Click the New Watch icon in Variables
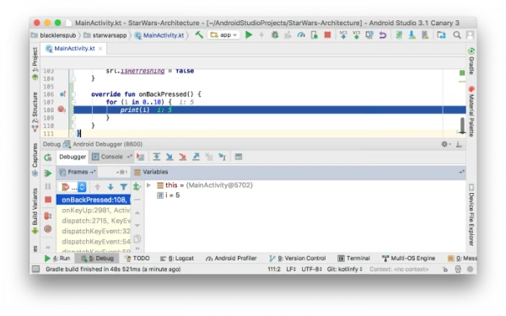The height and width of the screenshot is (316, 506). click(137, 186)
